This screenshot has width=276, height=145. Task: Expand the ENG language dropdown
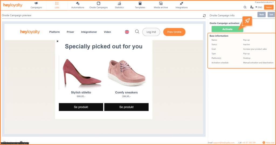pyautogui.click(x=259, y=7)
